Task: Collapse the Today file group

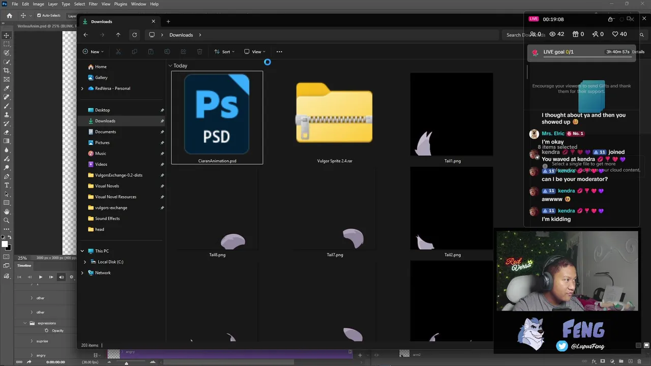Action: [170, 66]
